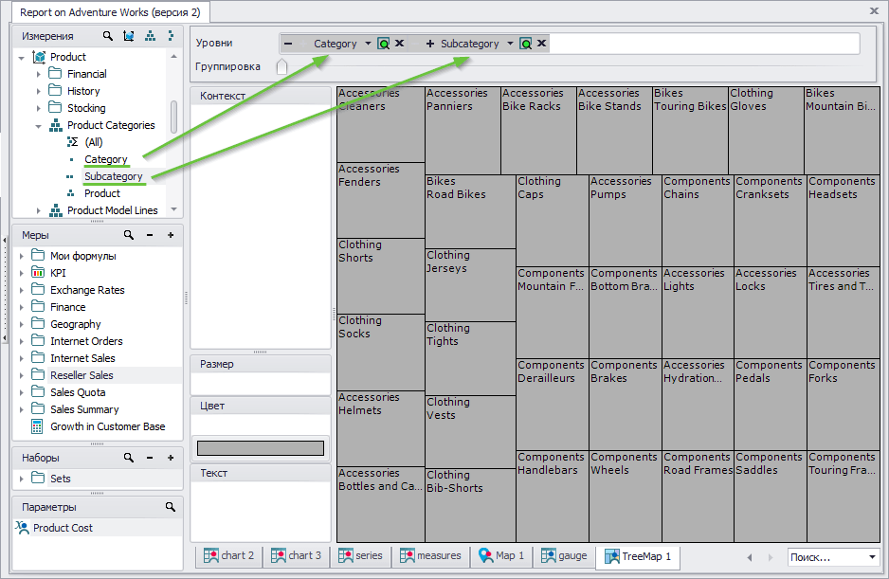This screenshot has height=579, width=889.
Task: Click the Product dimension cube icon
Action: (x=39, y=57)
